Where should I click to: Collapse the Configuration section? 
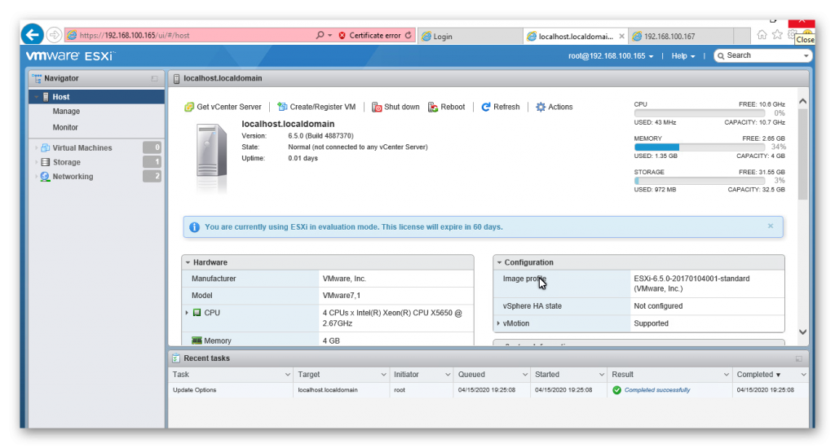500,262
